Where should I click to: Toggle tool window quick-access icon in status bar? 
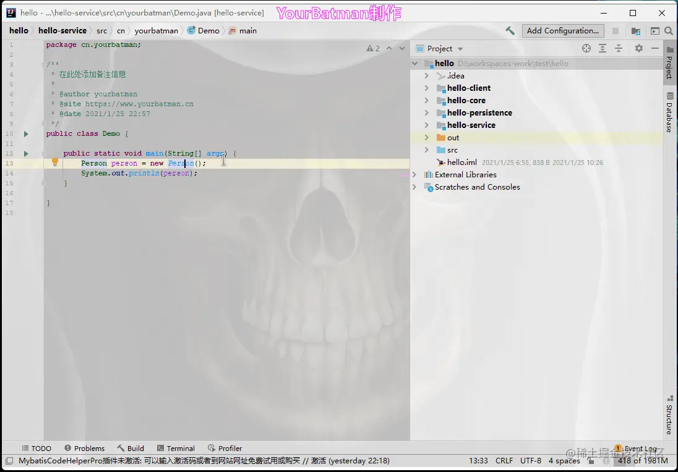[x=9, y=461]
